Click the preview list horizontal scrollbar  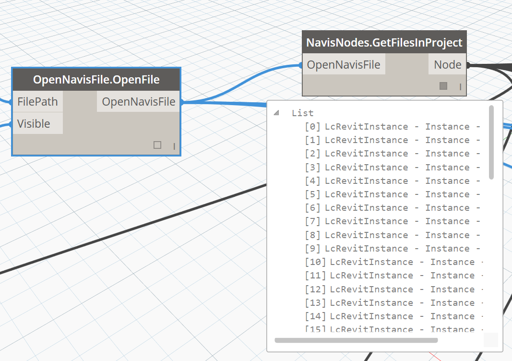[x=356, y=340]
